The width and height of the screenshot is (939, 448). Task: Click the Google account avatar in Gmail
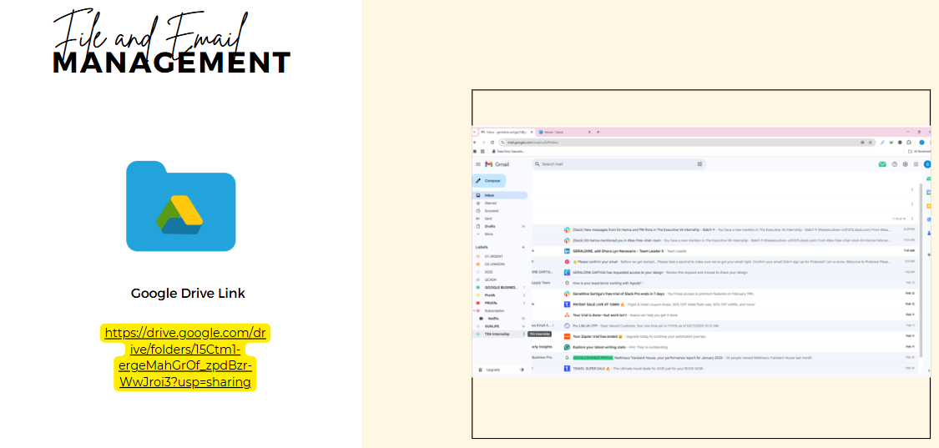[927, 164]
